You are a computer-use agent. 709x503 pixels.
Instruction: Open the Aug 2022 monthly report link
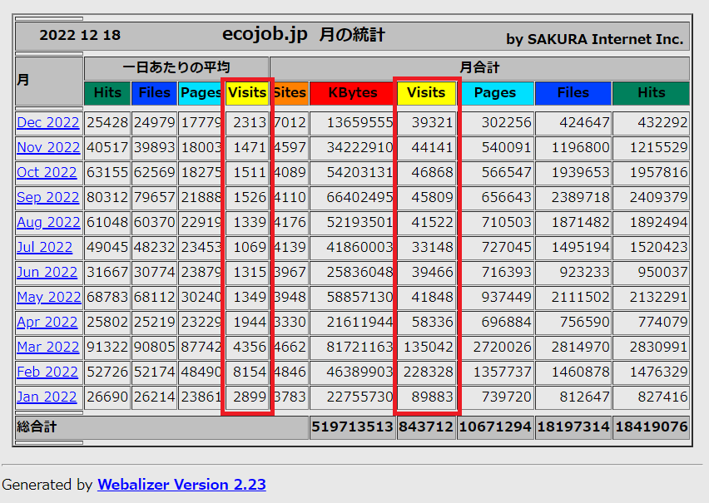pyautogui.click(x=48, y=222)
